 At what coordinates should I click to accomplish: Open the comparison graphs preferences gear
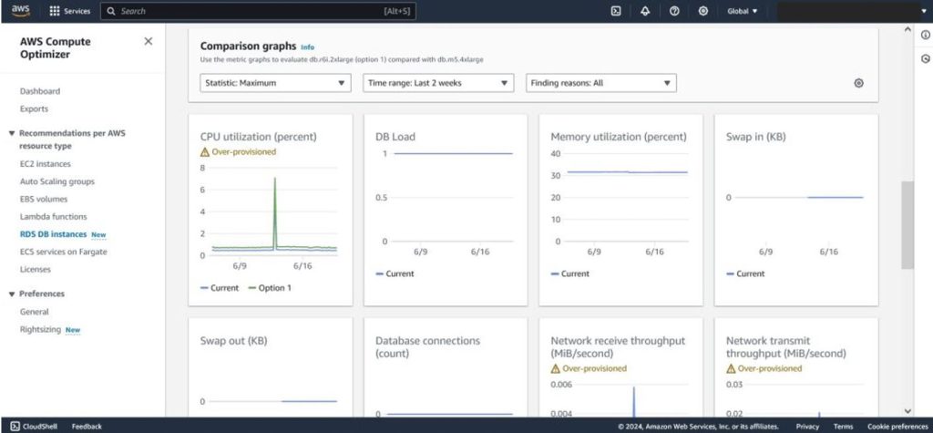click(x=858, y=83)
